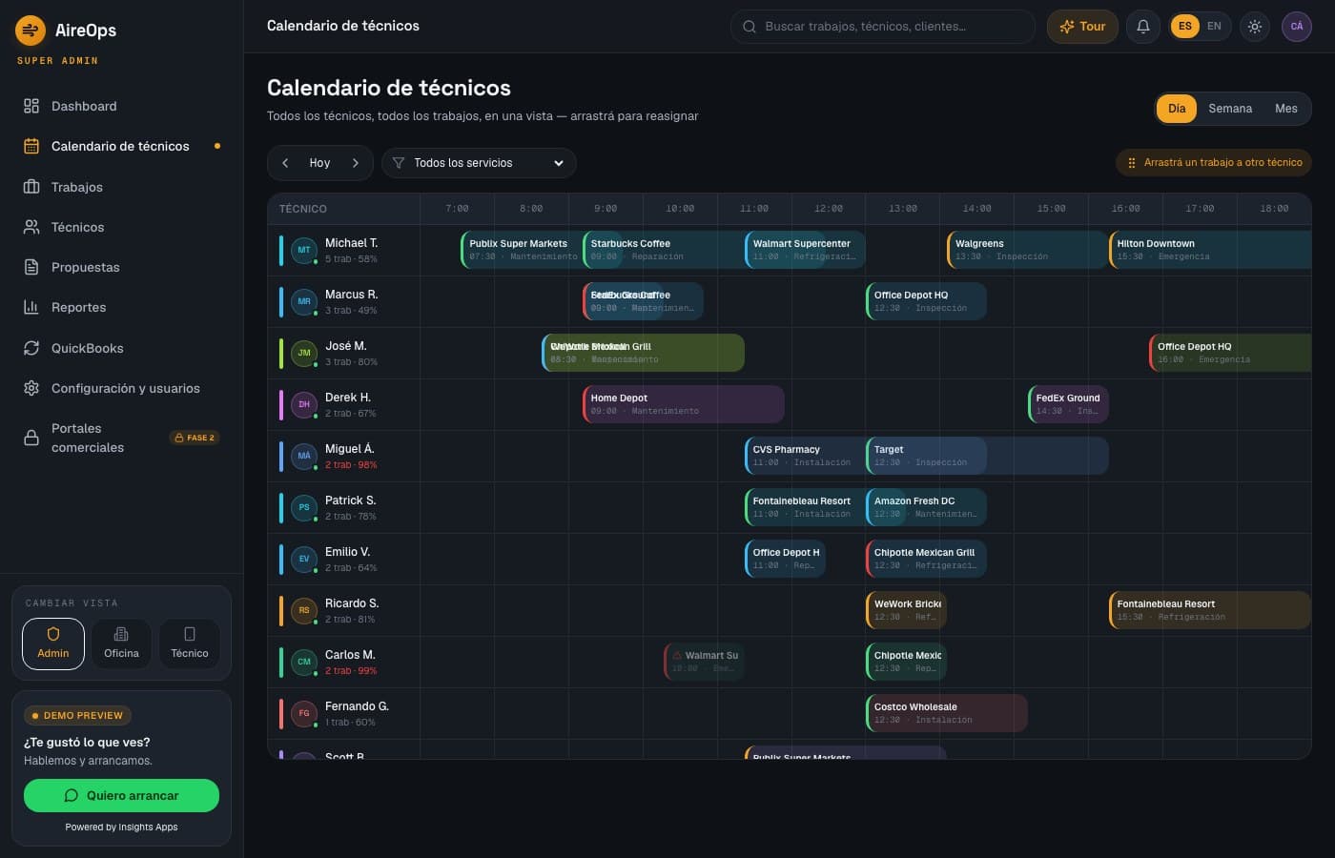Switch language to ES

click(x=1185, y=27)
